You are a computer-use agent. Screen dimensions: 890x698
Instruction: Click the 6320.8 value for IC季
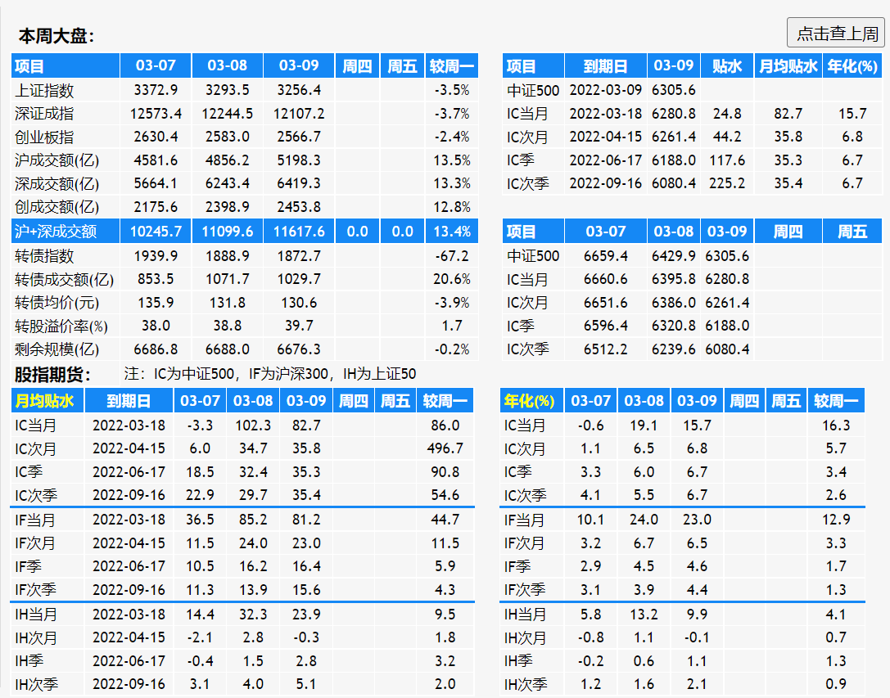674,326
